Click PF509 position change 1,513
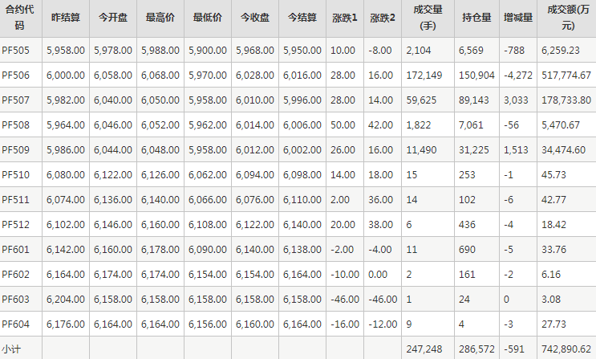This screenshot has height=359, width=596. [516, 149]
